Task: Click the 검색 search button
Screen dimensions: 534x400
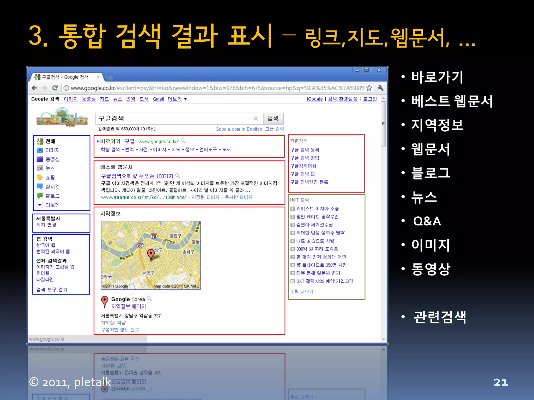Action: 273,118
